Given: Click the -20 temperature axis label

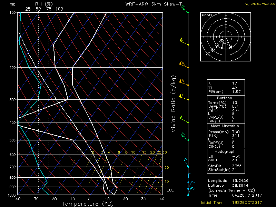Looking at the screenshot, I should click(53, 199).
